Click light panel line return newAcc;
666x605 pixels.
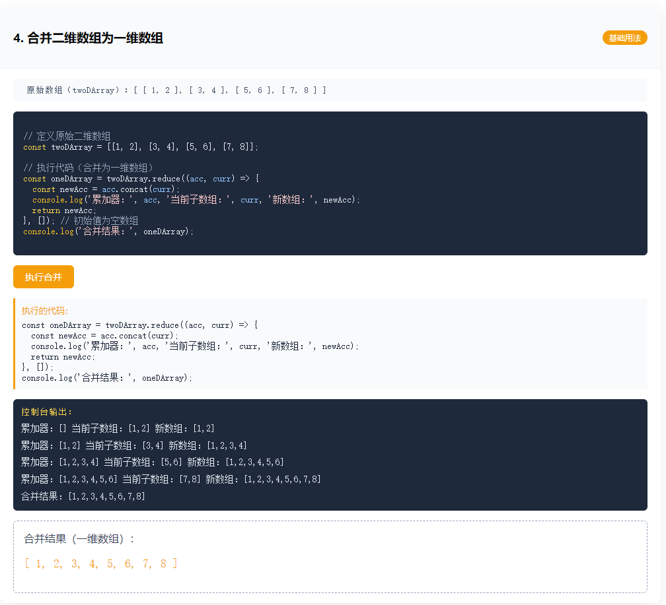(x=63, y=357)
